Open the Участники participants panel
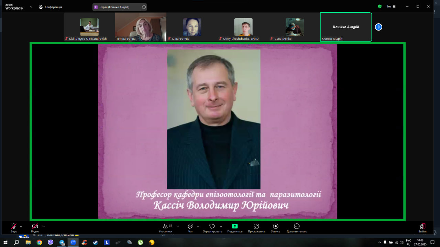 pos(165,226)
